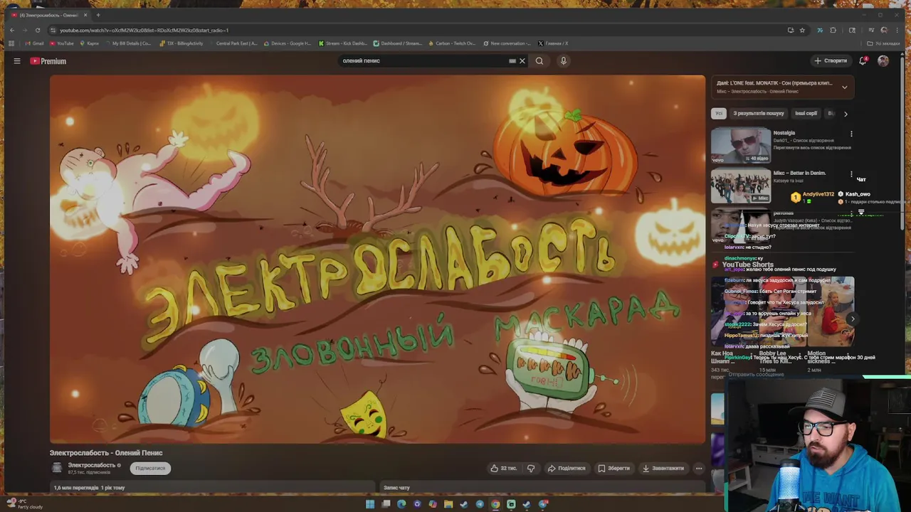This screenshot has width=911, height=512.
Task: Open more actions three-dot menu under video
Action: pos(699,468)
